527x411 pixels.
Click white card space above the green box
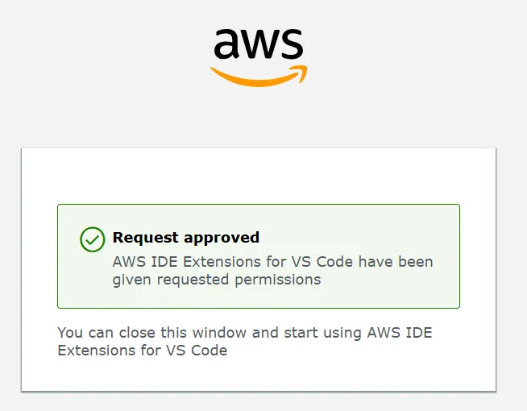coord(258,176)
